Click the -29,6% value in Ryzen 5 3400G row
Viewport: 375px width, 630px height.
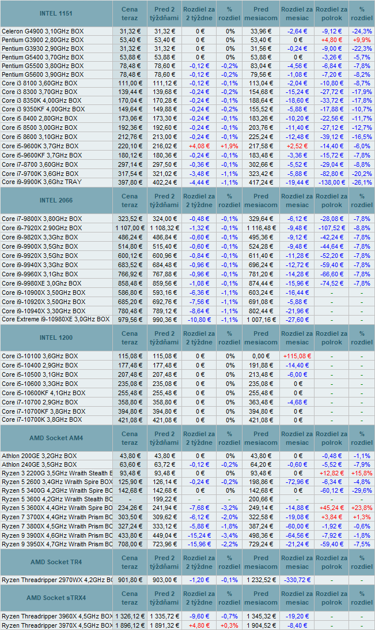click(x=362, y=491)
